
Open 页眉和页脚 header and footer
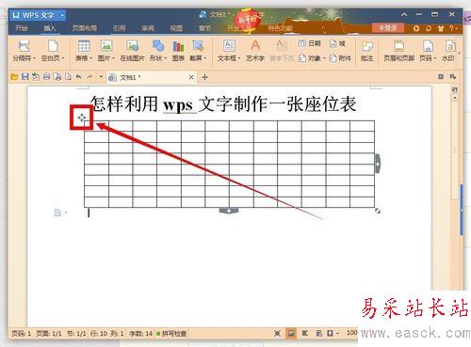pos(398,50)
